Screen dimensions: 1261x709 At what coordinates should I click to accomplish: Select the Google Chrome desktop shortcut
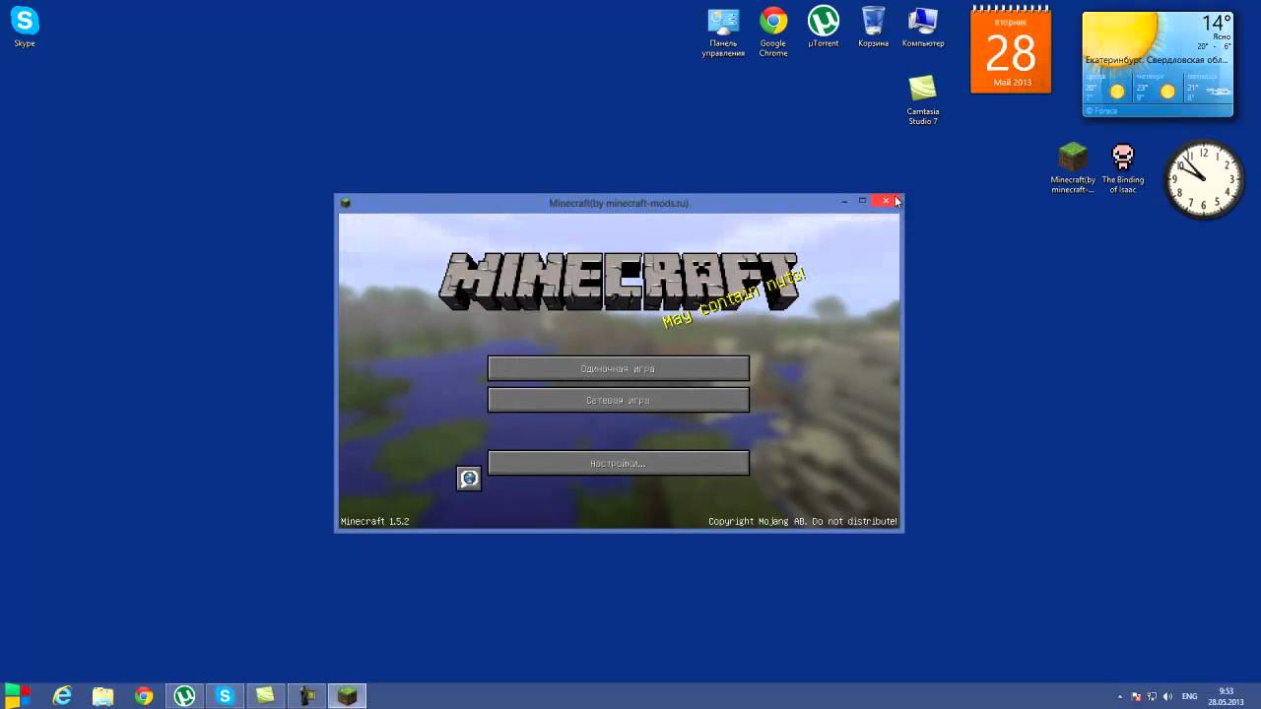[x=773, y=32]
